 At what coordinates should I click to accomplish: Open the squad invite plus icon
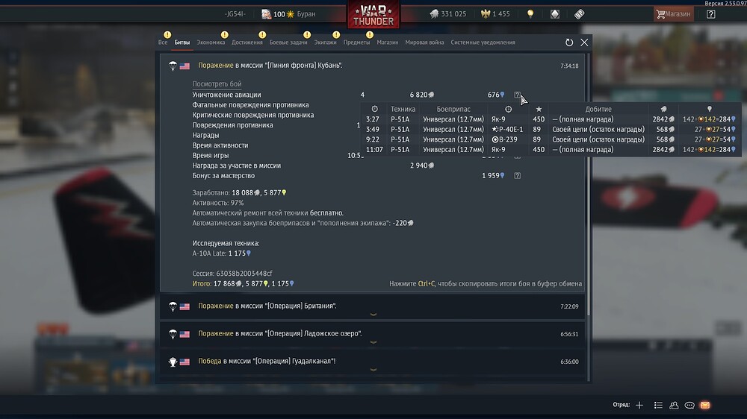(x=639, y=405)
